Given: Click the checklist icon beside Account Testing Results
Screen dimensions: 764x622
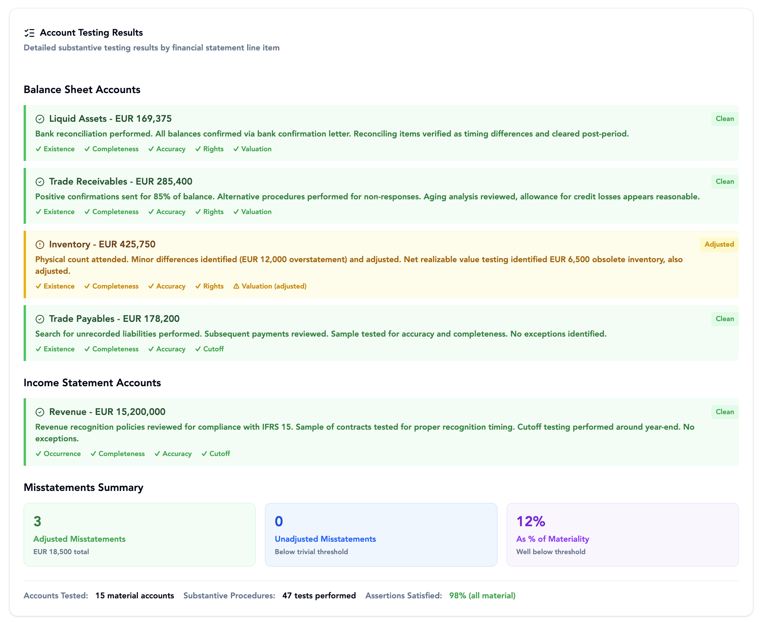Looking at the screenshot, I should tap(30, 33).
